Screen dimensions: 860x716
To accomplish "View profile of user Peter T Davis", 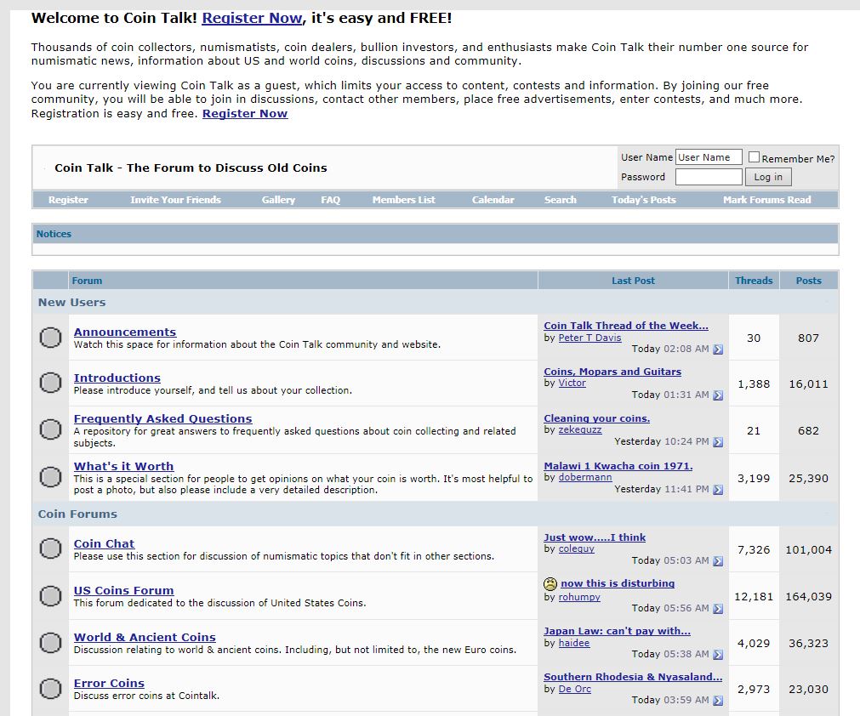I will pos(589,338).
